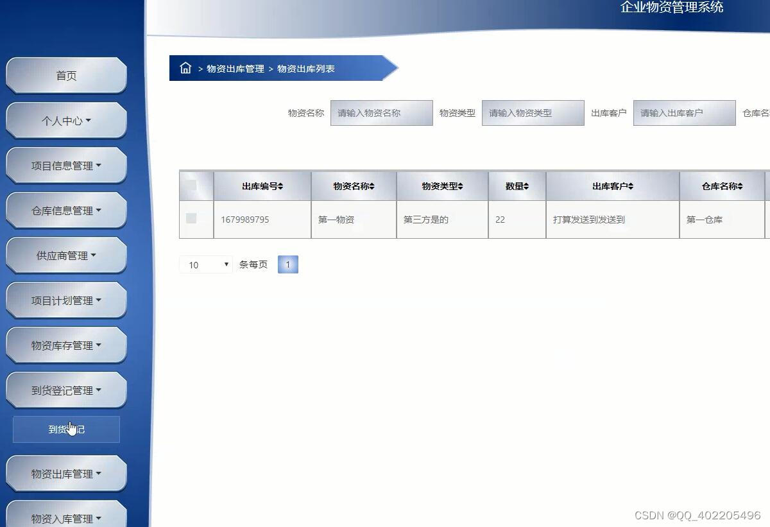Check the checkbox for row 1679989795
The width and height of the screenshot is (770, 527).
tap(191, 219)
